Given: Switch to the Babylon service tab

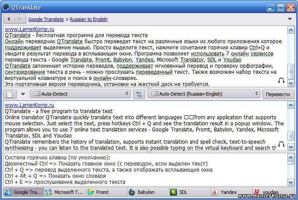Looking at the screenshot, I should tap(148, 192).
